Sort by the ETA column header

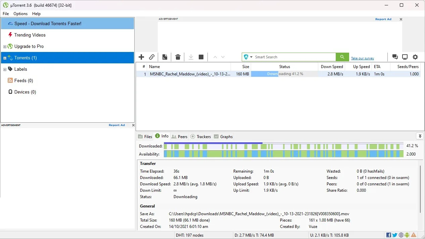381,67
